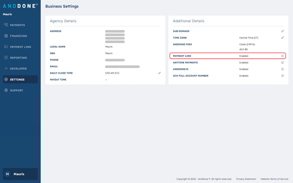Click the Cards (2.99 %) fee text

[247, 44]
